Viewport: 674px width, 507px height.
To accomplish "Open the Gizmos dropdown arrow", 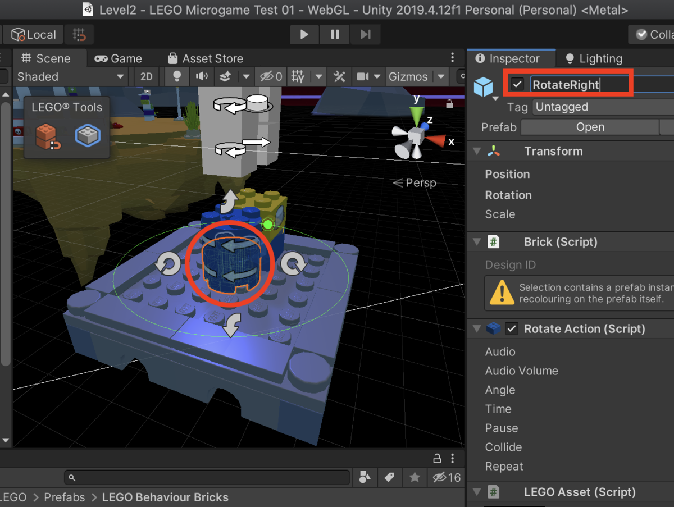I will click(441, 77).
